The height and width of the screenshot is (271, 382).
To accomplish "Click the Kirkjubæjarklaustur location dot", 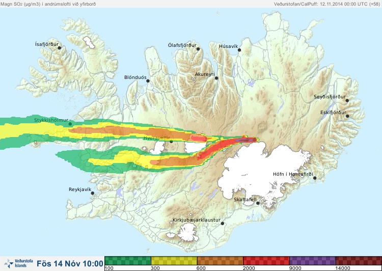I will 223,224.
